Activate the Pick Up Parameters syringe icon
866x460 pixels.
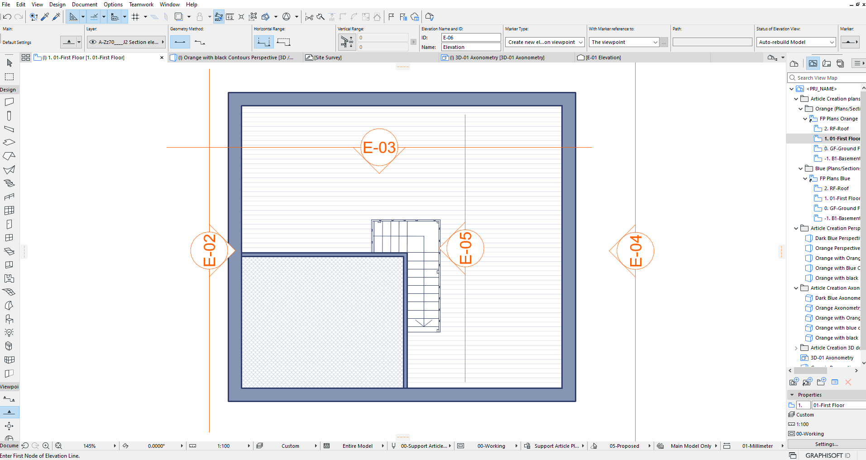coord(45,16)
